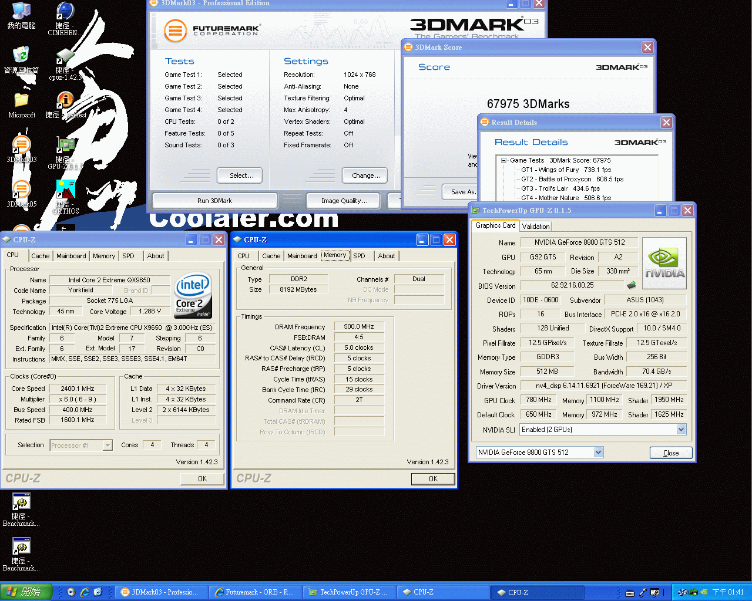752x601 pixels.
Task: Open the Processor Selection dropdown in CPU-Z
Action: pos(108,445)
